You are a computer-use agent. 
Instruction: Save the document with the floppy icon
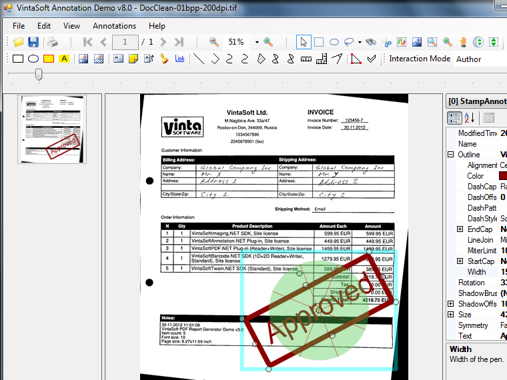coord(33,42)
